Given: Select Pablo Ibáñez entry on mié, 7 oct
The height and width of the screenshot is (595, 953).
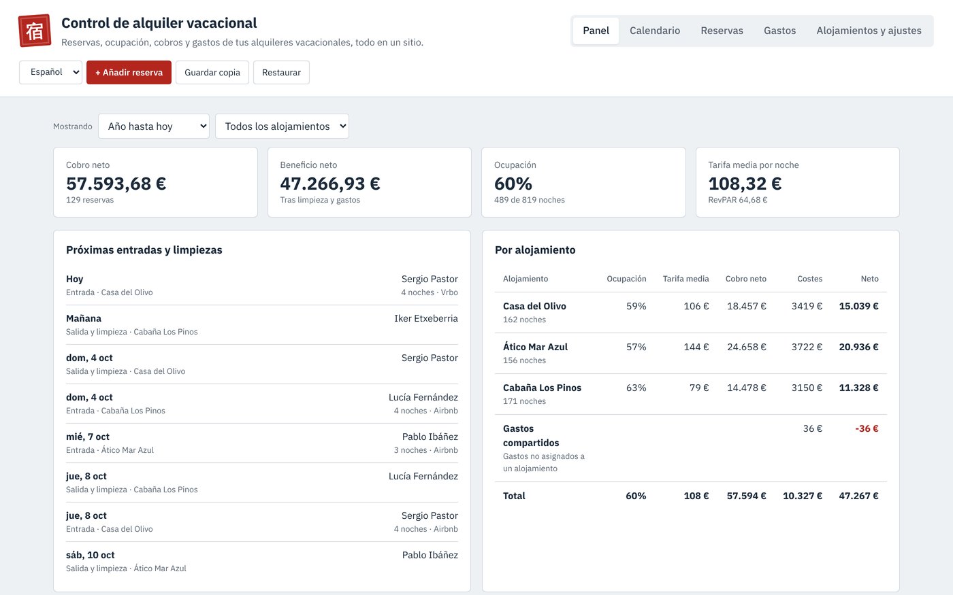Looking at the screenshot, I should (x=262, y=443).
